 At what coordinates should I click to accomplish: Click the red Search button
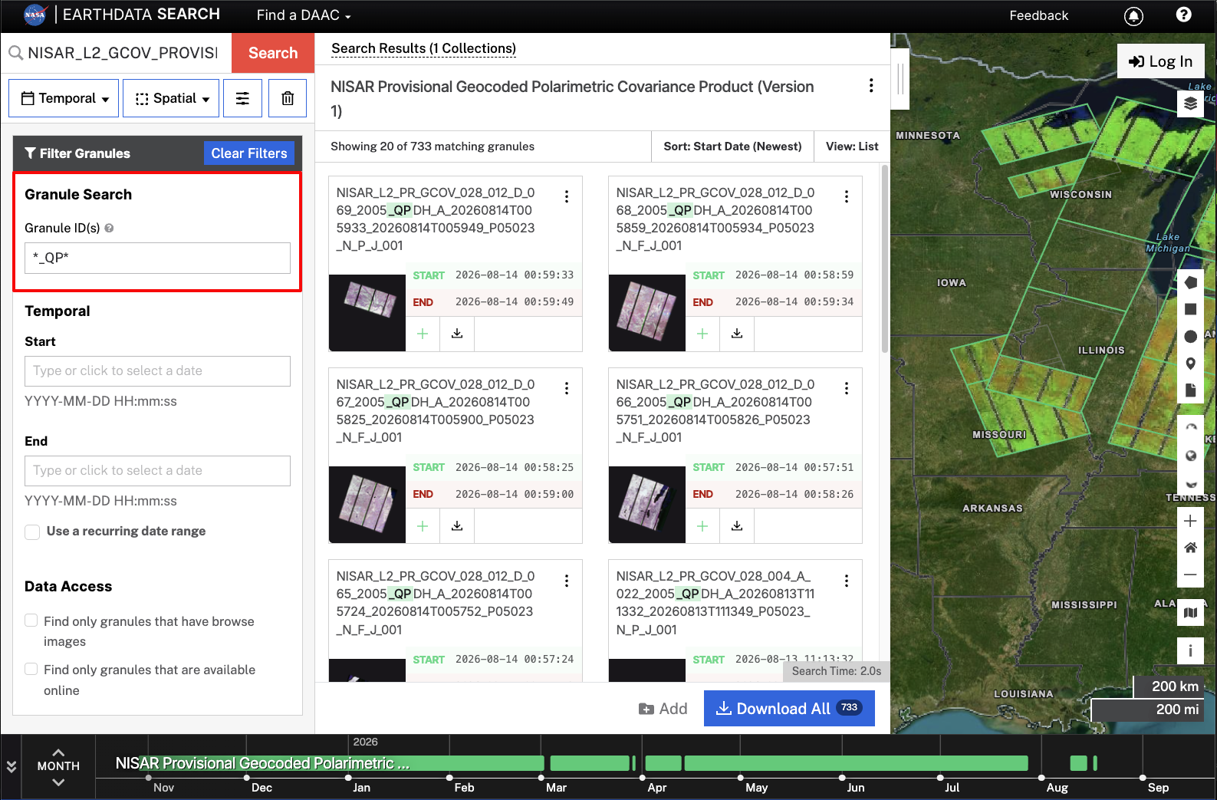coord(273,53)
